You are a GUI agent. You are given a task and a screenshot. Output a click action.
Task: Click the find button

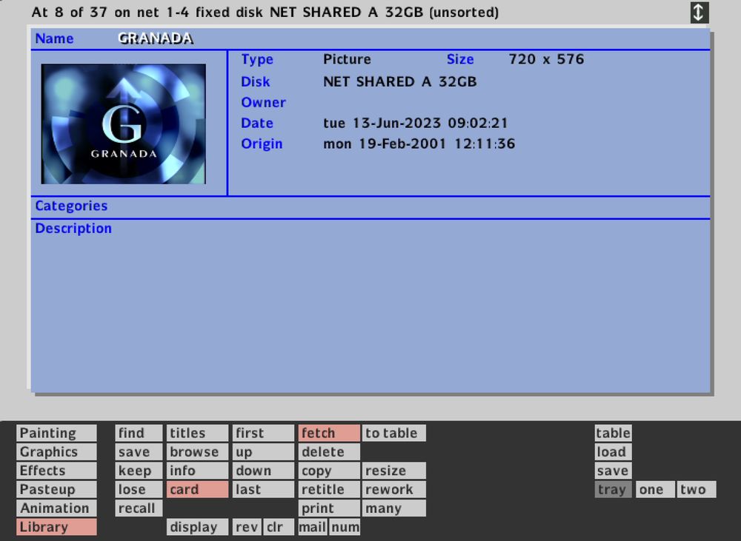pos(139,433)
